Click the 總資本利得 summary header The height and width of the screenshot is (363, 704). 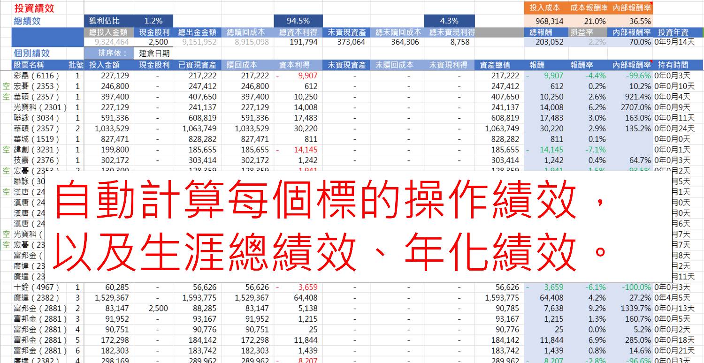point(298,32)
